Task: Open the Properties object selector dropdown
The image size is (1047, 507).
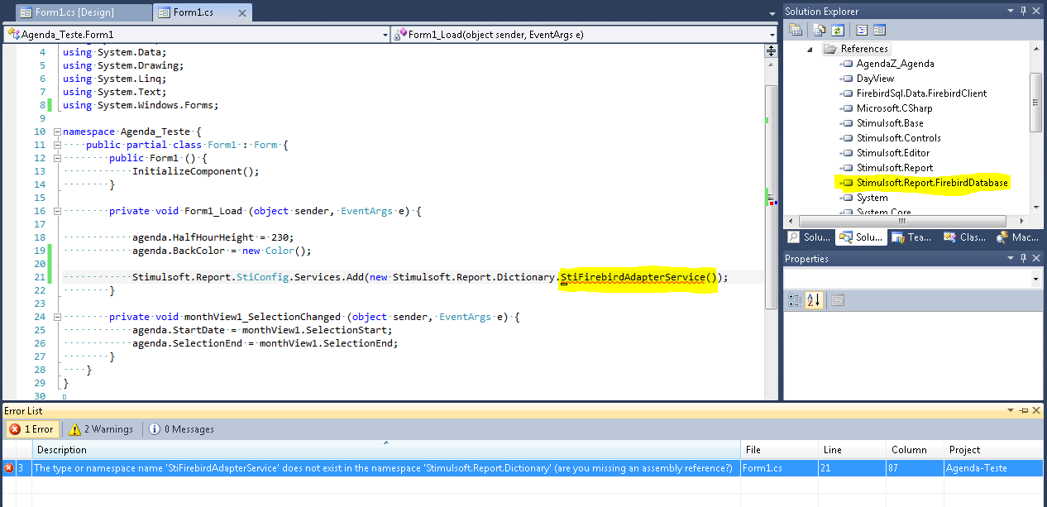Action: click(x=1035, y=280)
